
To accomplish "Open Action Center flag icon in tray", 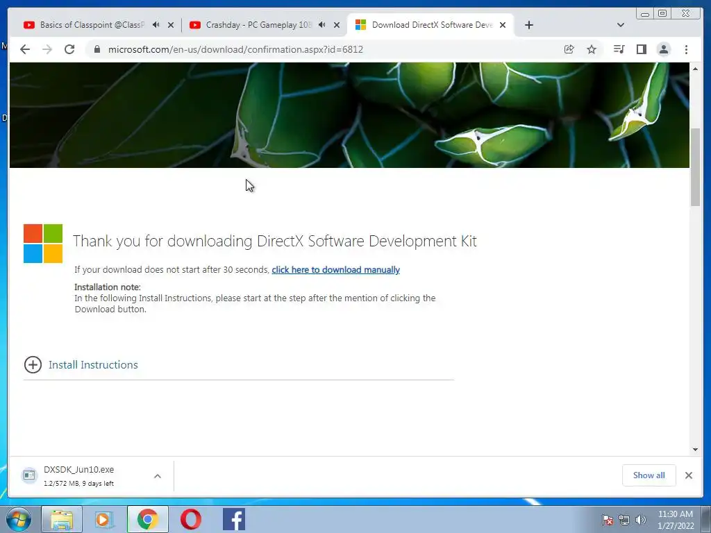I will (607, 520).
